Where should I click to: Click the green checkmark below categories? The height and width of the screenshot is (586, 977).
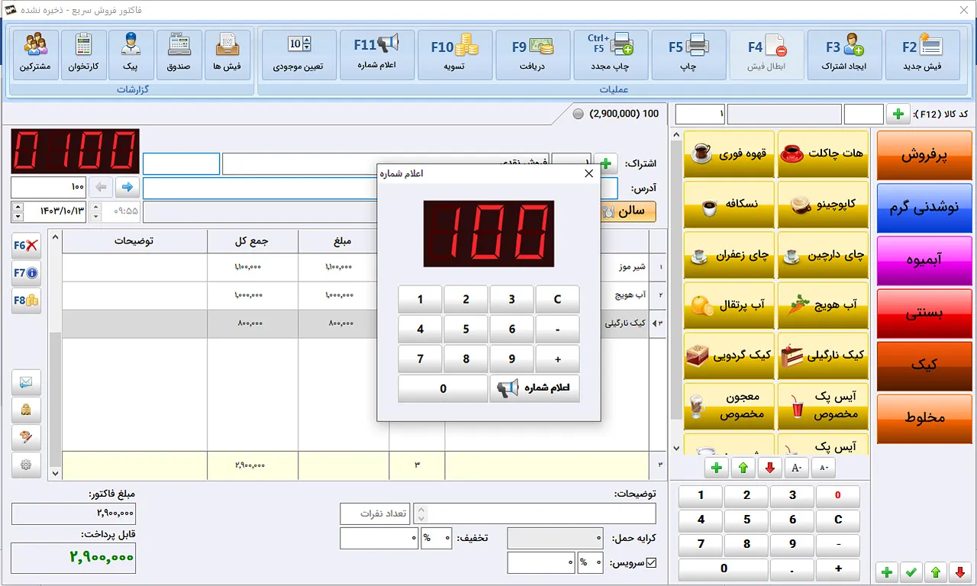910,572
